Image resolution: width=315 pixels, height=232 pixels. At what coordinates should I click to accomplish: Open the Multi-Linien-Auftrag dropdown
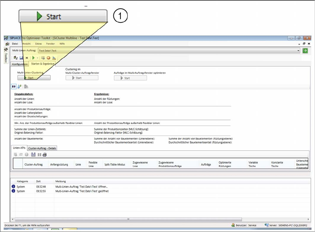(298, 51)
